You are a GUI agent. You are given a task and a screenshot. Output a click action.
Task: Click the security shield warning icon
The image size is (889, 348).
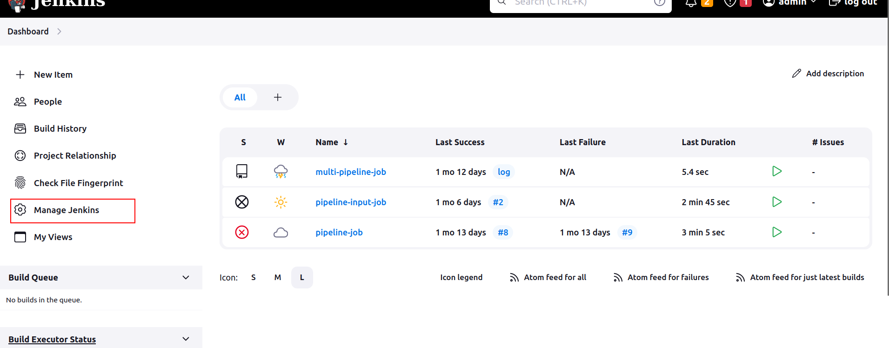coord(730,2)
